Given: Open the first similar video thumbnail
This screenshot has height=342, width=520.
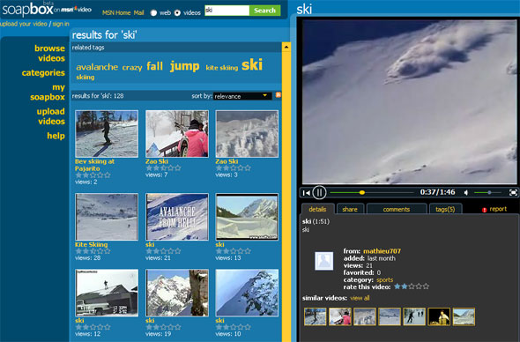Looking at the screenshot, I should pos(315,316).
